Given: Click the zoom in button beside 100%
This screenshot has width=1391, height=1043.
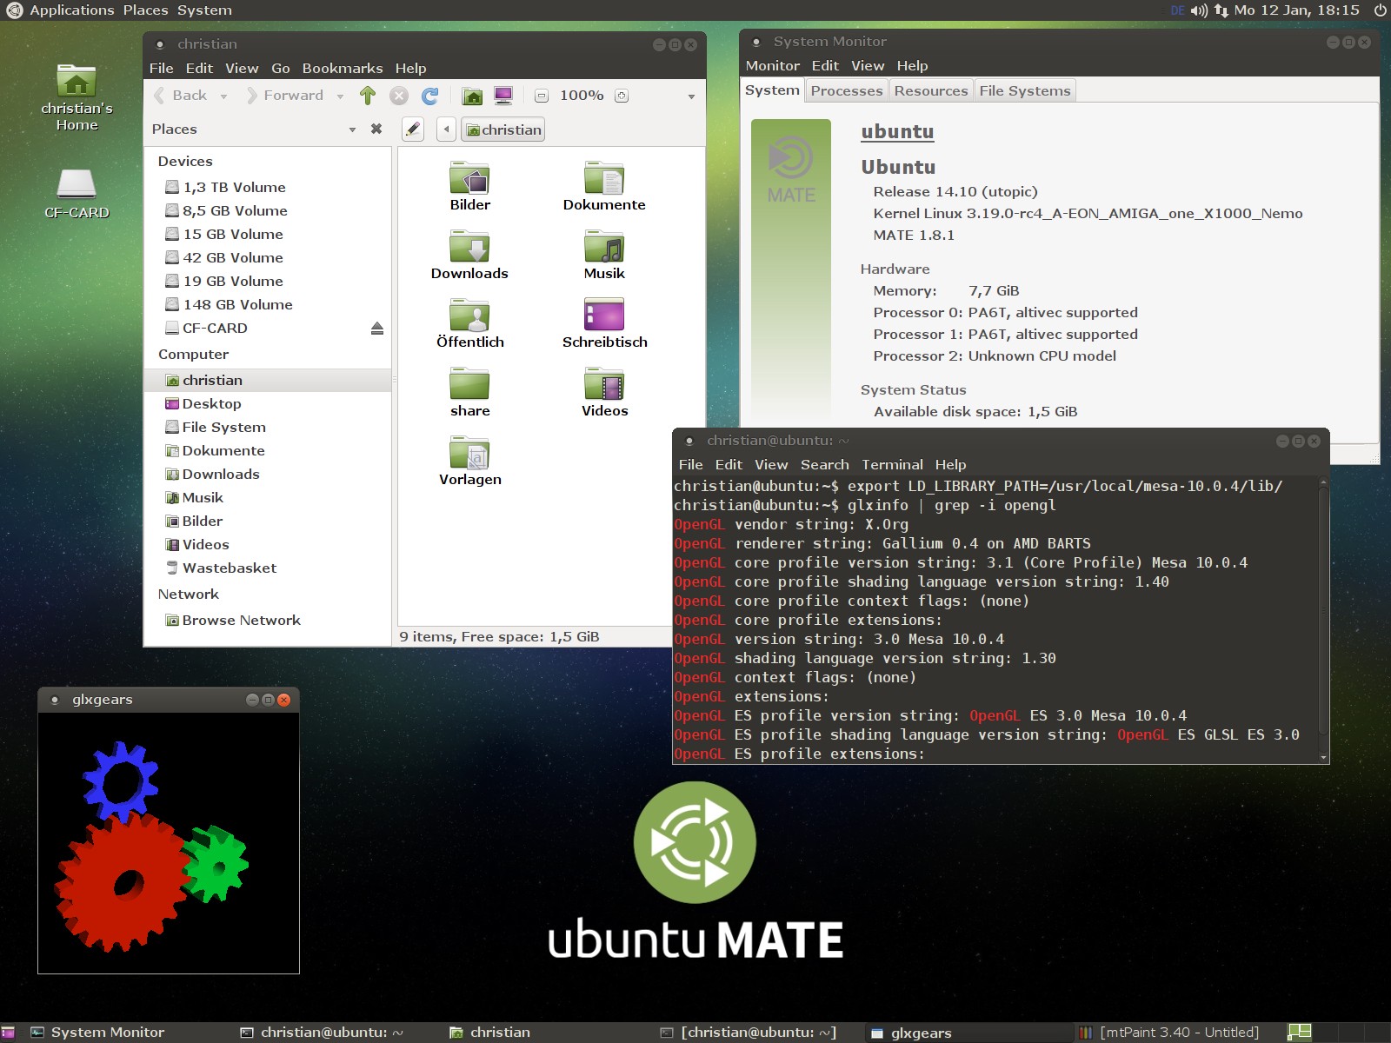Looking at the screenshot, I should (x=622, y=96).
